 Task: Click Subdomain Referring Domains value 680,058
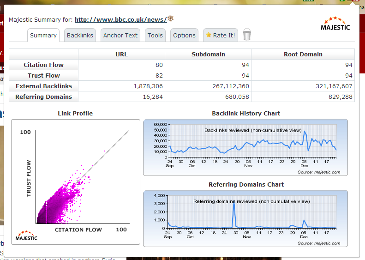click(237, 97)
